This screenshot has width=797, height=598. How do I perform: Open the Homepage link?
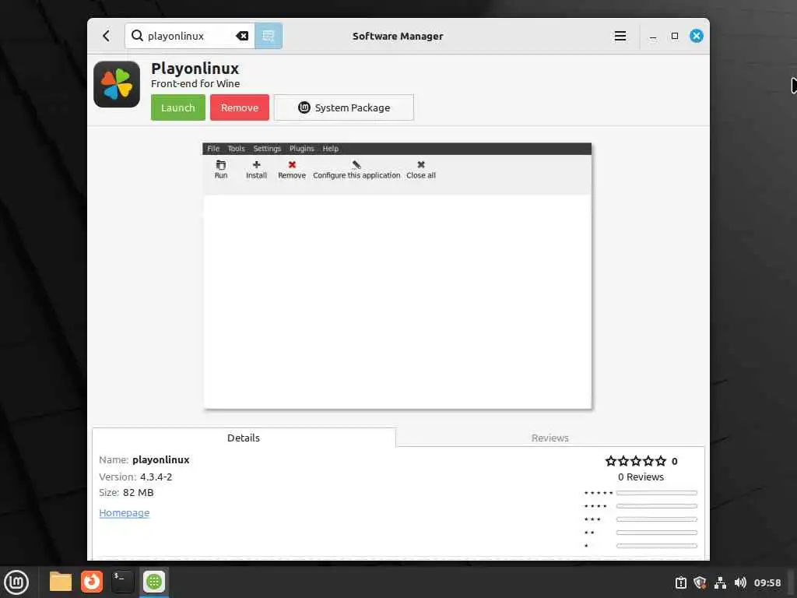[124, 512]
